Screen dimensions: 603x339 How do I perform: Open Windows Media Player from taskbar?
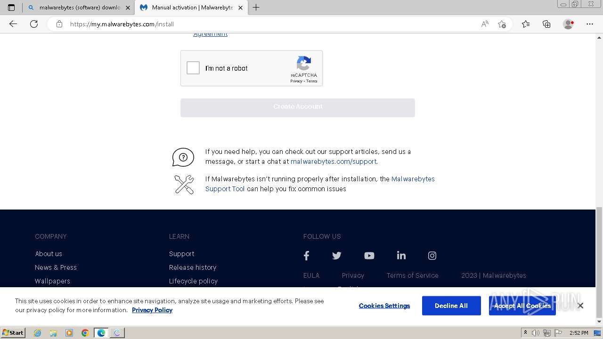tap(69, 333)
